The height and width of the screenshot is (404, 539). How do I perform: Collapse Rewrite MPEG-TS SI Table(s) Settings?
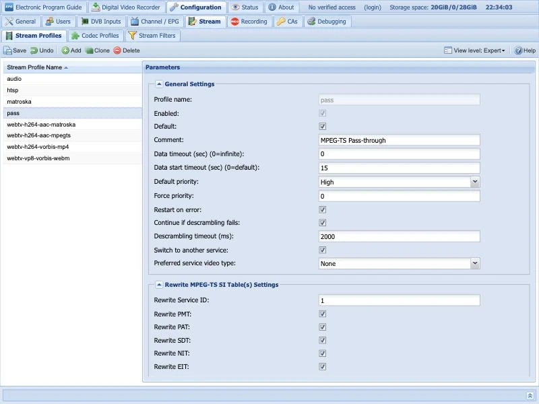(x=159, y=285)
